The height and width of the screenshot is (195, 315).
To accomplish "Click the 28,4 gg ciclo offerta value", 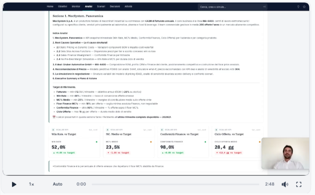I will (x=224, y=147).
